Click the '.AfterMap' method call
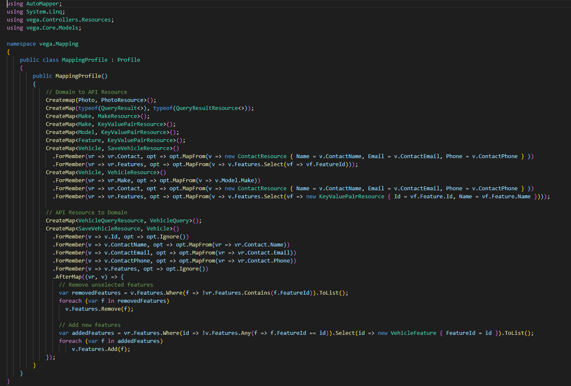 coord(67,277)
